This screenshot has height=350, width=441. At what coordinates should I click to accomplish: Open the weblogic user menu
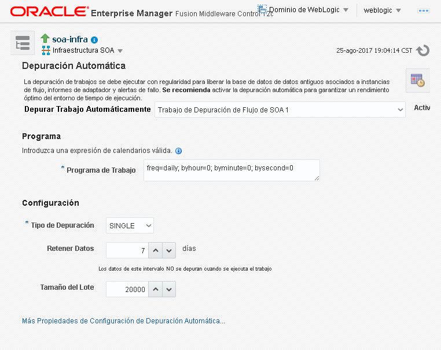[382, 10]
